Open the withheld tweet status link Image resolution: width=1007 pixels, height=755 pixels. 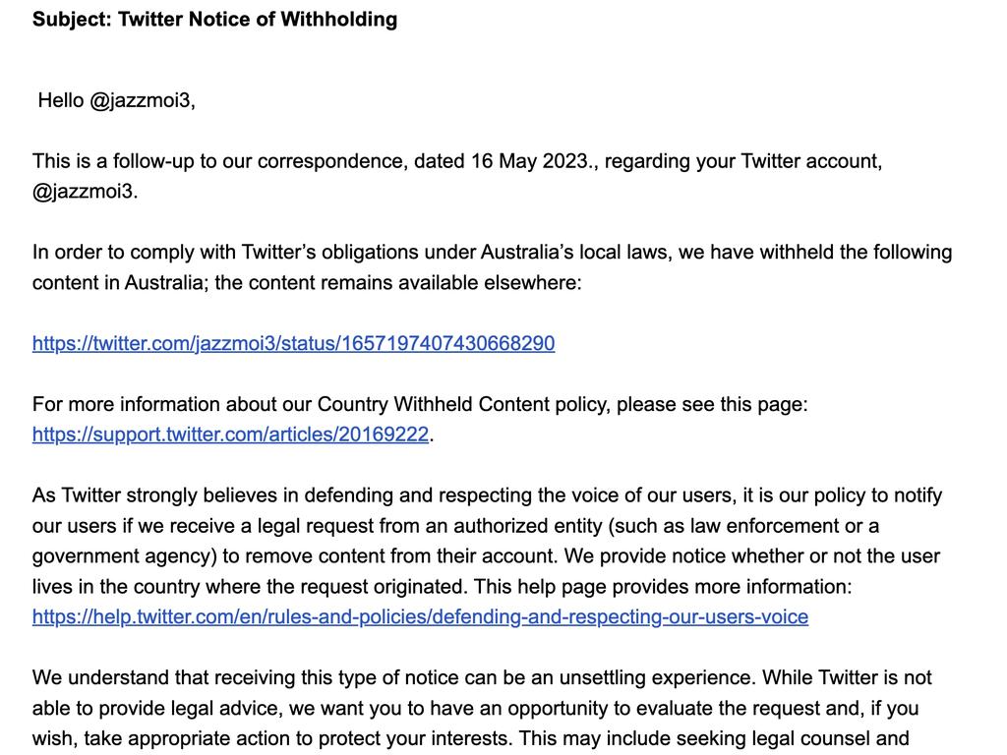[x=293, y=343]
